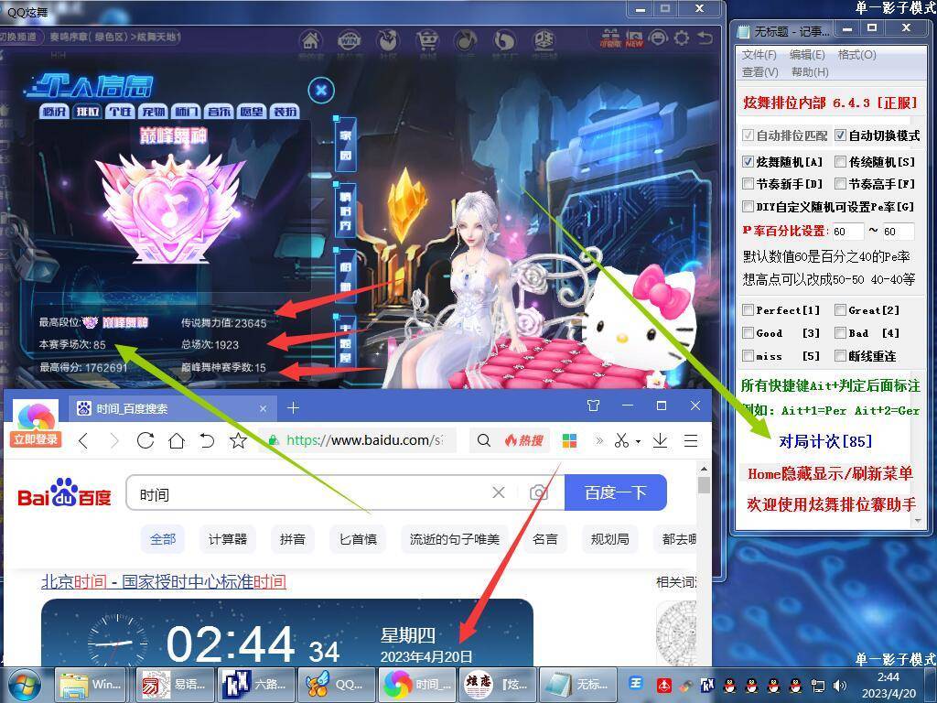
Task: Expand the scissors tool dropdown arrow
Action: pyautogui.click(x=638, y=442)
